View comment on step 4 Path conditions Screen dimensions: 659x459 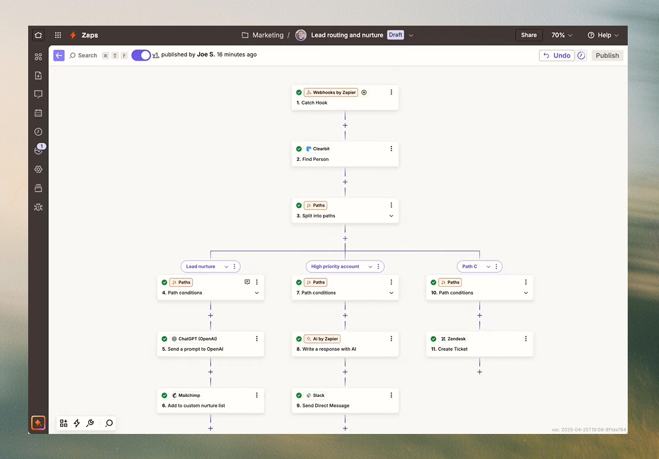(247, 282)
